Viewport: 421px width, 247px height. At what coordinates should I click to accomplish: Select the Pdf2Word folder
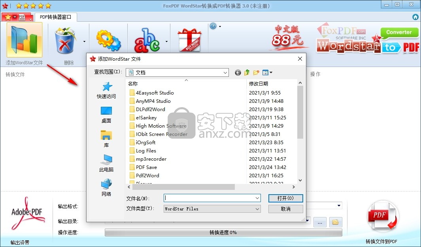[x=144, y=176]
